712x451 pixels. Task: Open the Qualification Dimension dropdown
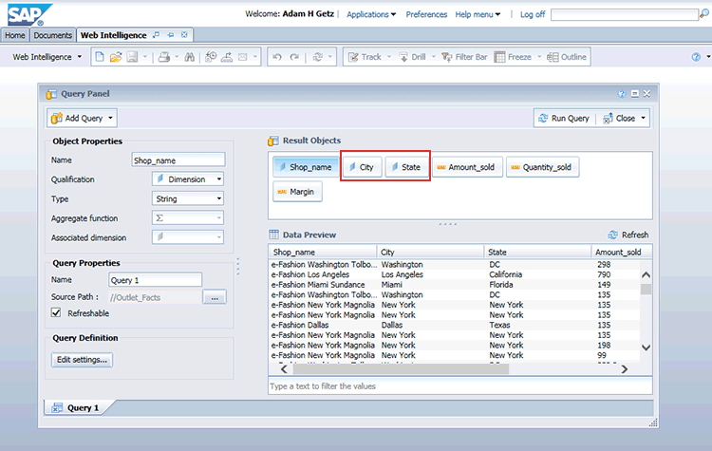click(x=188, y=179)
